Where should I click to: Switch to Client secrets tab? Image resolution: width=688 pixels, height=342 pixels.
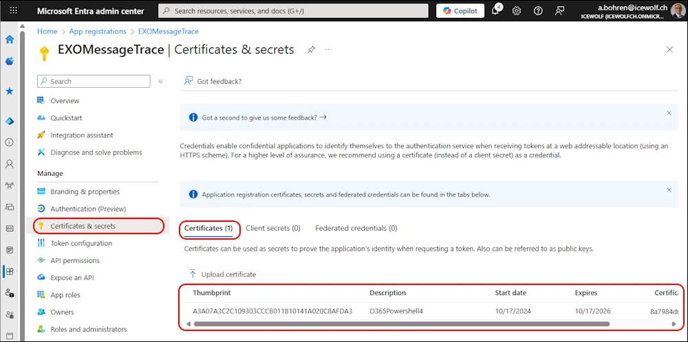click(x=272, y=228)
